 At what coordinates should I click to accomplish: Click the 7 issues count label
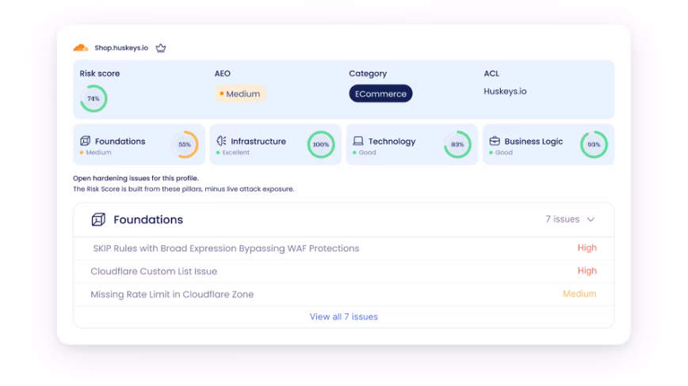(563, 219)
